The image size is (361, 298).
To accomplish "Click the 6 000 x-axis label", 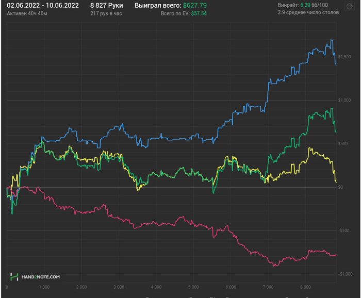I will coord(231,287).
